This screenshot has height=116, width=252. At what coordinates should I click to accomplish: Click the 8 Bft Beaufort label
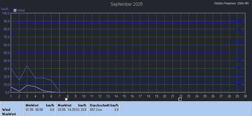(x=238, y=41)
